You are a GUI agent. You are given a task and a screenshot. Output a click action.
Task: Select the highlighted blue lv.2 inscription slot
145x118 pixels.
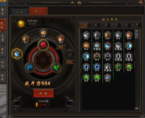tap(17, 54)
